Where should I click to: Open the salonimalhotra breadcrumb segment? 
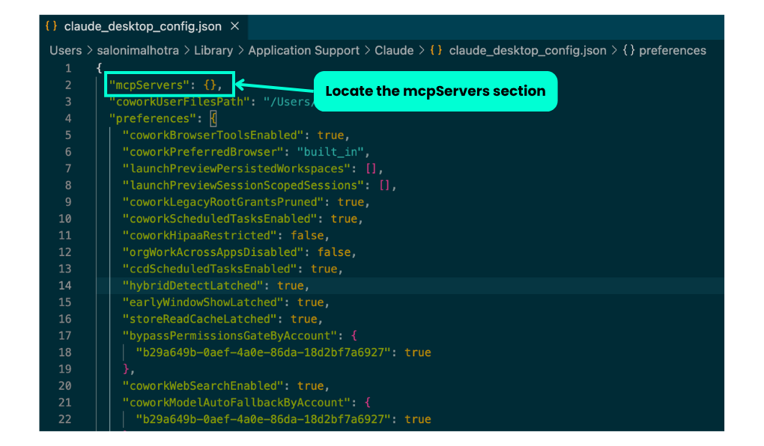tap(138, 51)
